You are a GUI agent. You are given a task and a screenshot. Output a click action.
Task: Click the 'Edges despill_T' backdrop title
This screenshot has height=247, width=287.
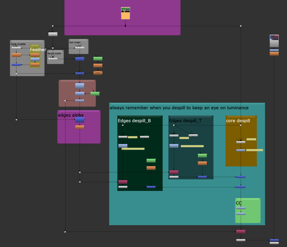(x=185, y=121)
